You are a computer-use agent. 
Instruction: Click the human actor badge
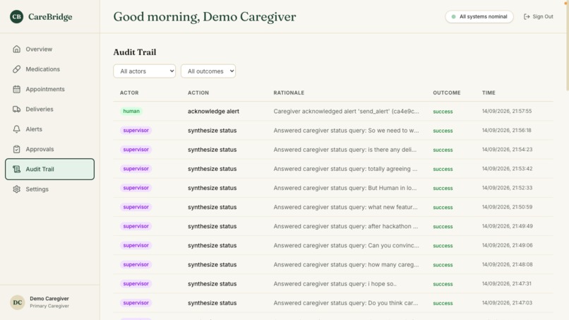tap(131, 111)
